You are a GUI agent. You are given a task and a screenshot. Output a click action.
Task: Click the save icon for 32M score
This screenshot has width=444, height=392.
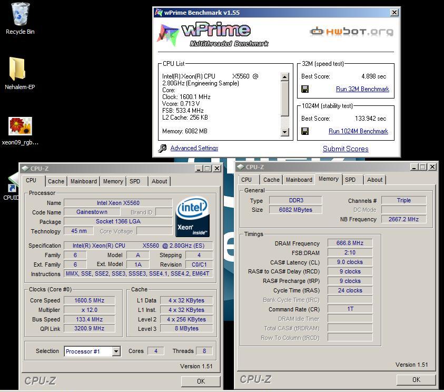click(305, 89)
